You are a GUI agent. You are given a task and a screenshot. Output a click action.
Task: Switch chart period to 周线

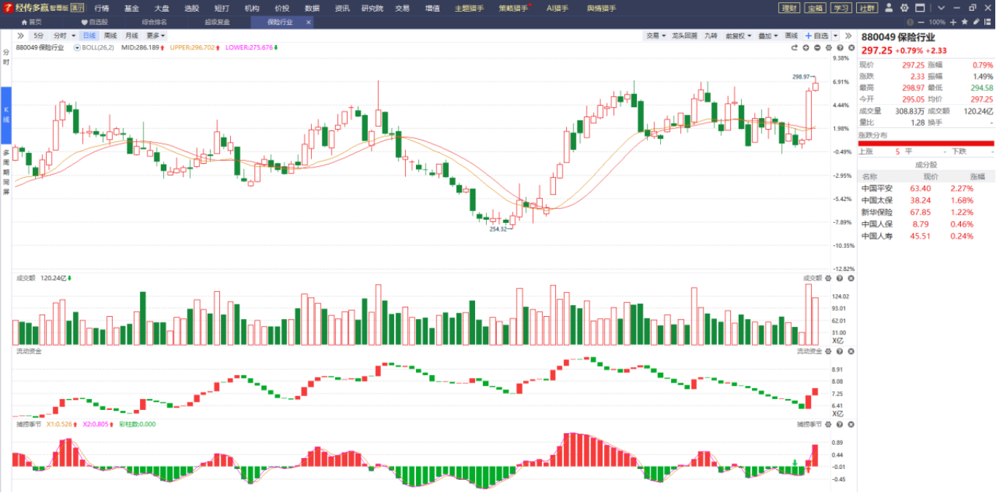coord(110,36)
